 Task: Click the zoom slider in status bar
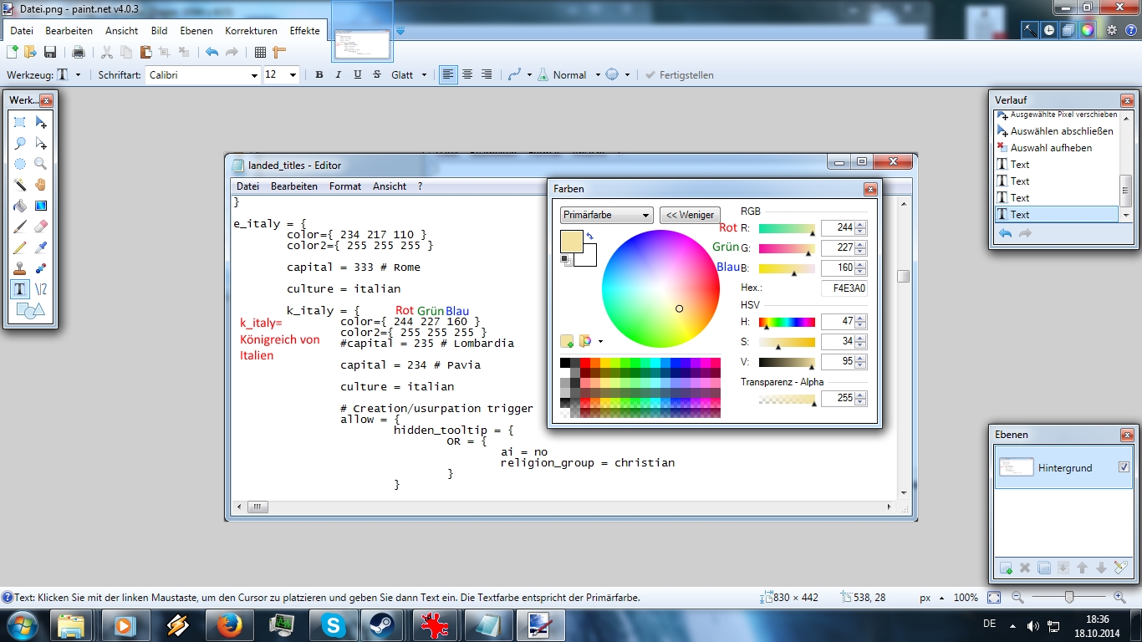coord(1068,598)
